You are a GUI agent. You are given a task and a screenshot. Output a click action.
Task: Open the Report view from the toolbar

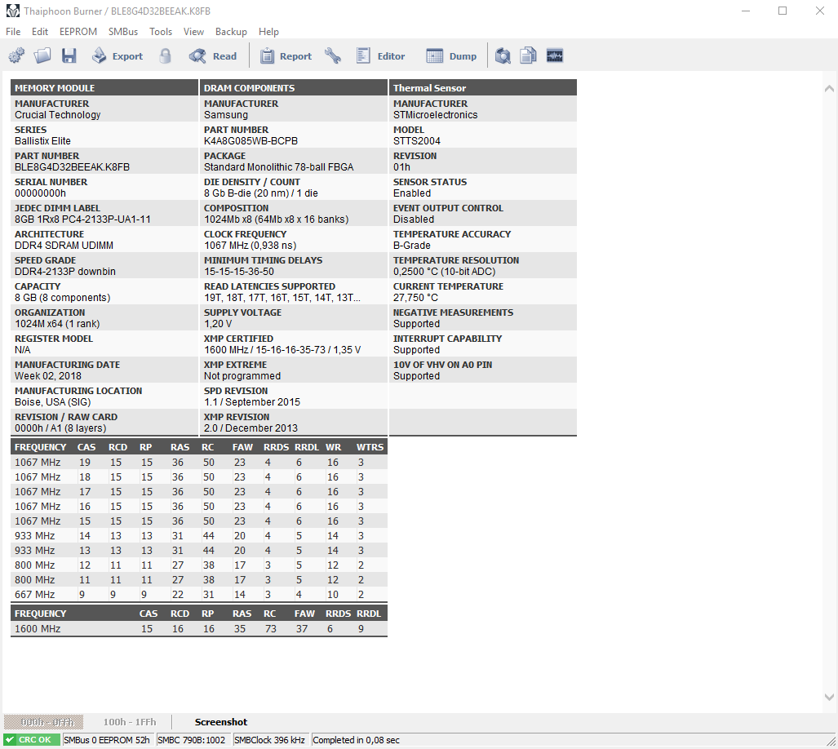click(x=286, y=55)
